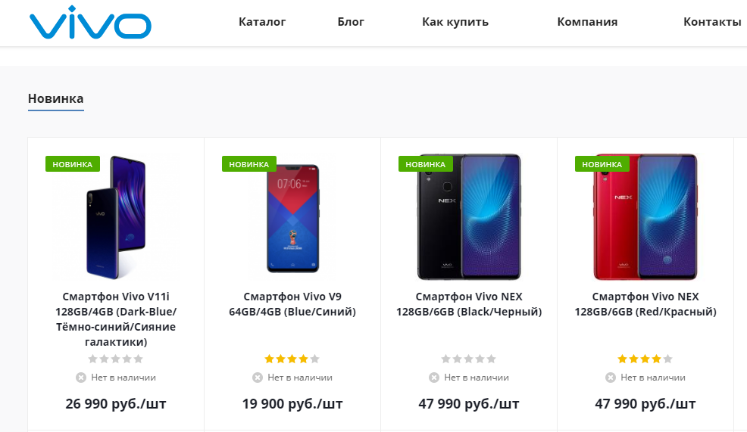The width and height of the screenshot is (747, 432).
Task: Open the Как купить section
Action: coord(455,22)
